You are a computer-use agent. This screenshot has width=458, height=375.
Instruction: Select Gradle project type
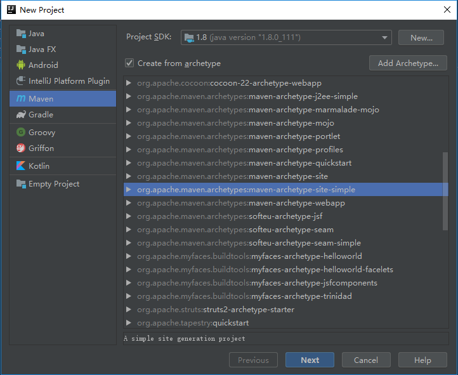[63, 114]
